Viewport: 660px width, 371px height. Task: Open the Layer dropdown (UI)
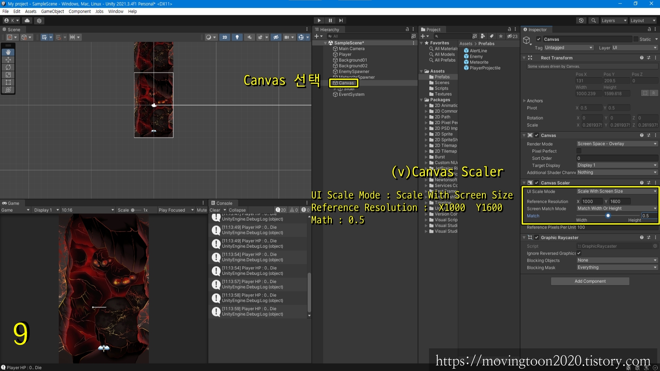coord(635,48)
